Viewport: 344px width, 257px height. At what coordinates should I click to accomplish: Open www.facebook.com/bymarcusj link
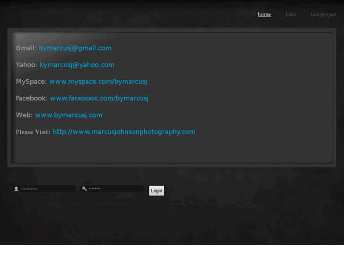[99, 99]
